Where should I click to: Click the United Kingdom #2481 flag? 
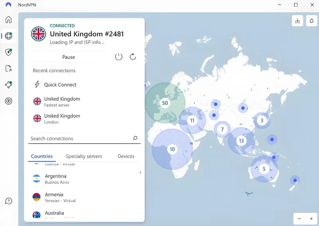point(38,34)
